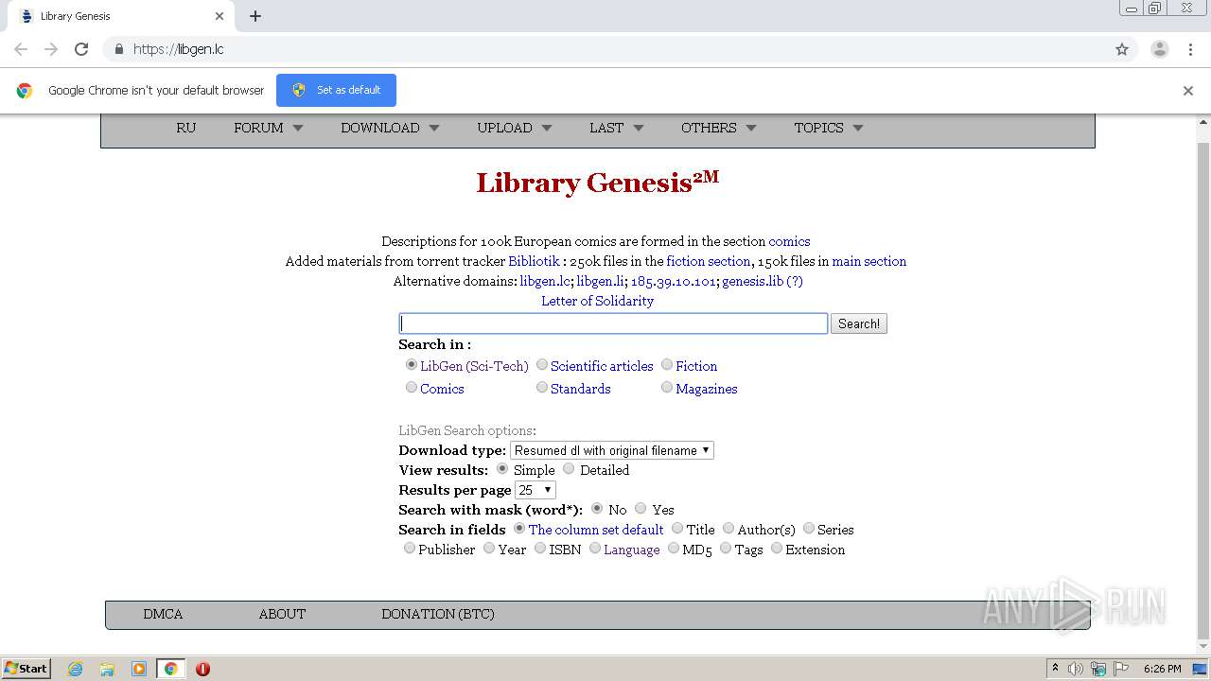Select the Title field radio

pyautogui.click(x=676, y=528)
